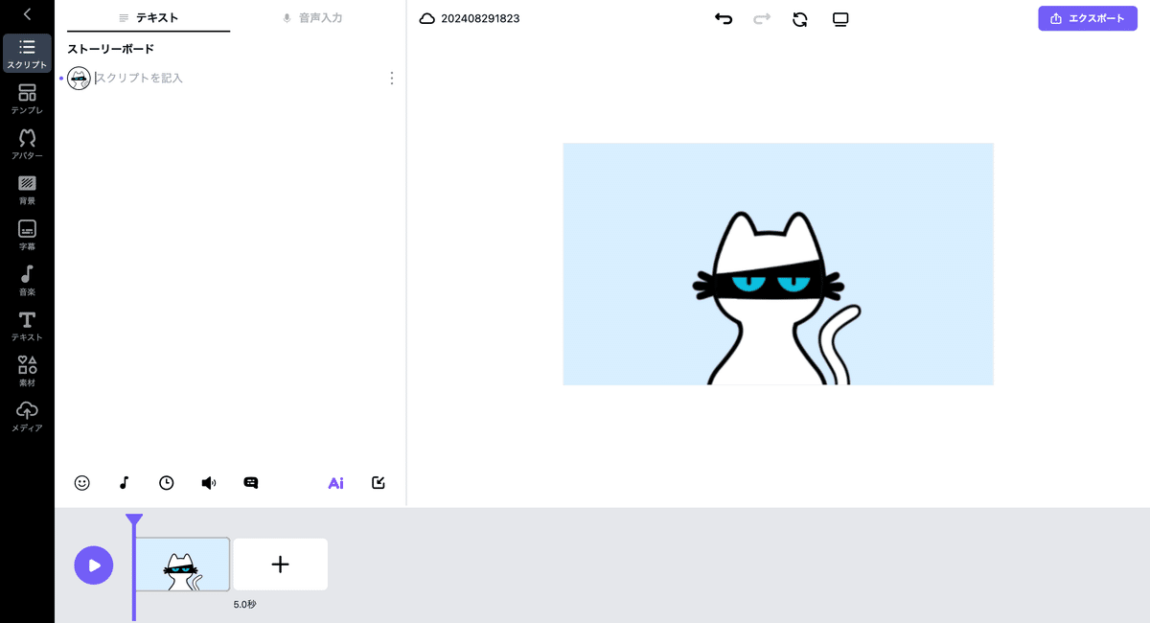Open the アバター avatar panel
Image resolution: width=1150 pixels, height=623 pixels.
pyautogui.click(x=27, y=144)
